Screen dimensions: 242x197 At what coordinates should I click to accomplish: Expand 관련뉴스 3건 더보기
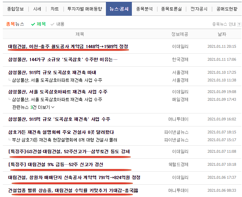click(x=33, y=107)
